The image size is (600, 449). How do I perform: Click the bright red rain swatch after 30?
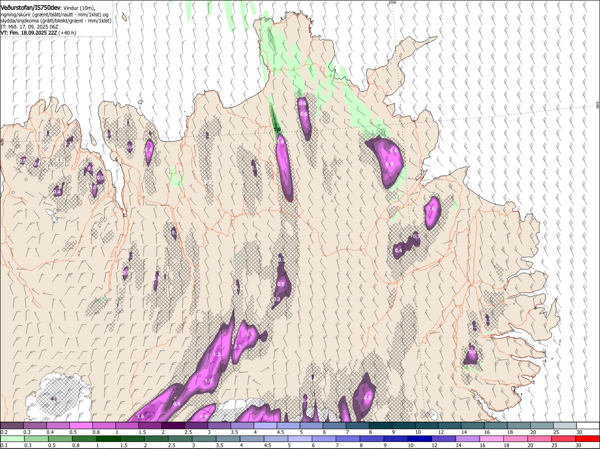click(x=588, y=439)
